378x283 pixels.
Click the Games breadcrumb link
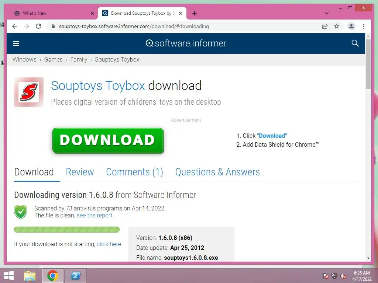tap(53, 59)
